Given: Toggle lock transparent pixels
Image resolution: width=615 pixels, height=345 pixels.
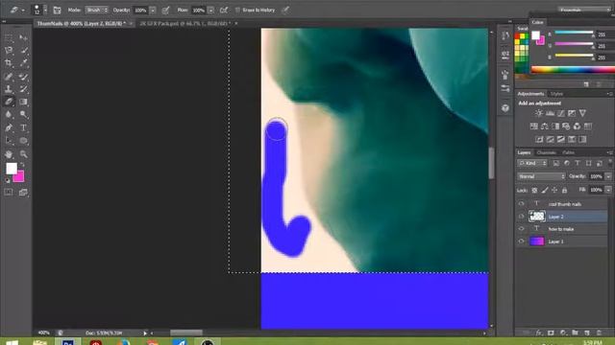Looking at the screenshot, I should pos(534,190).
